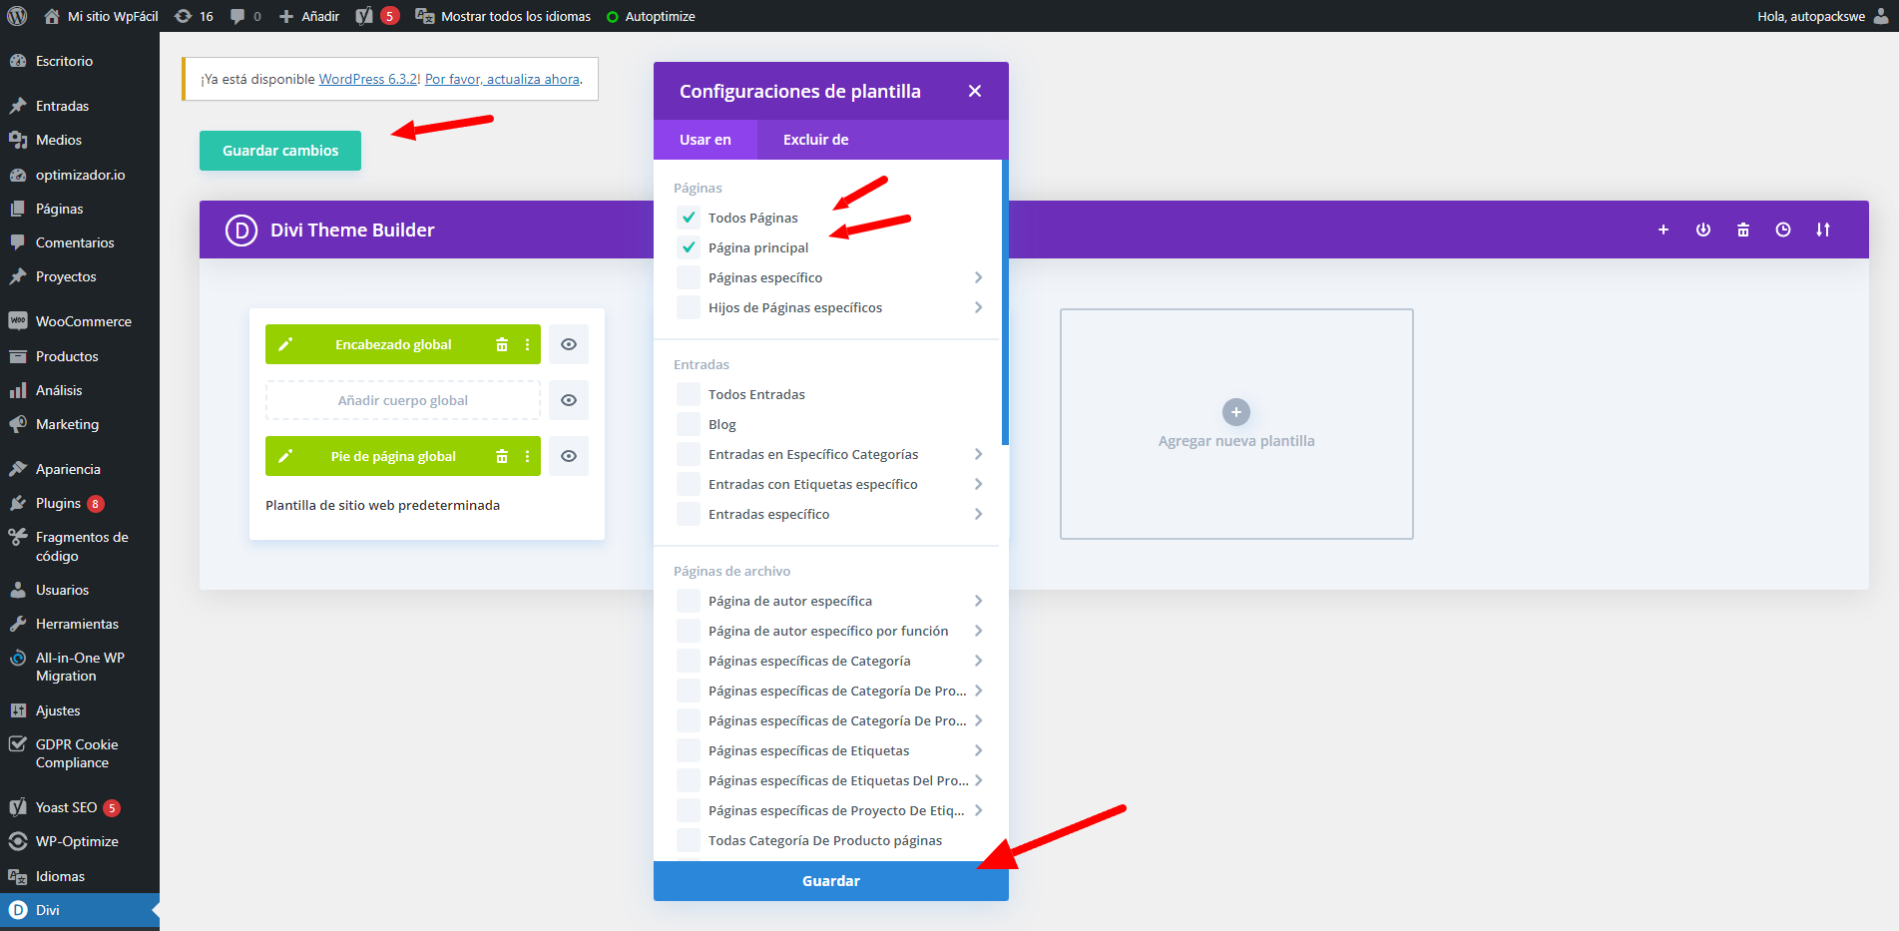Viewport: 1899px width, 931px height.
Task: Uncheck Todos Páginas checkbox
Action: pyautogui.click(x=689, y=218)
